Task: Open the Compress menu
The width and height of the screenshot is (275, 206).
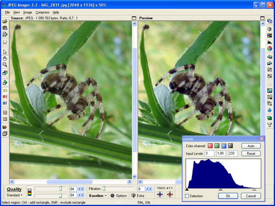Action: tap(42, 12)
